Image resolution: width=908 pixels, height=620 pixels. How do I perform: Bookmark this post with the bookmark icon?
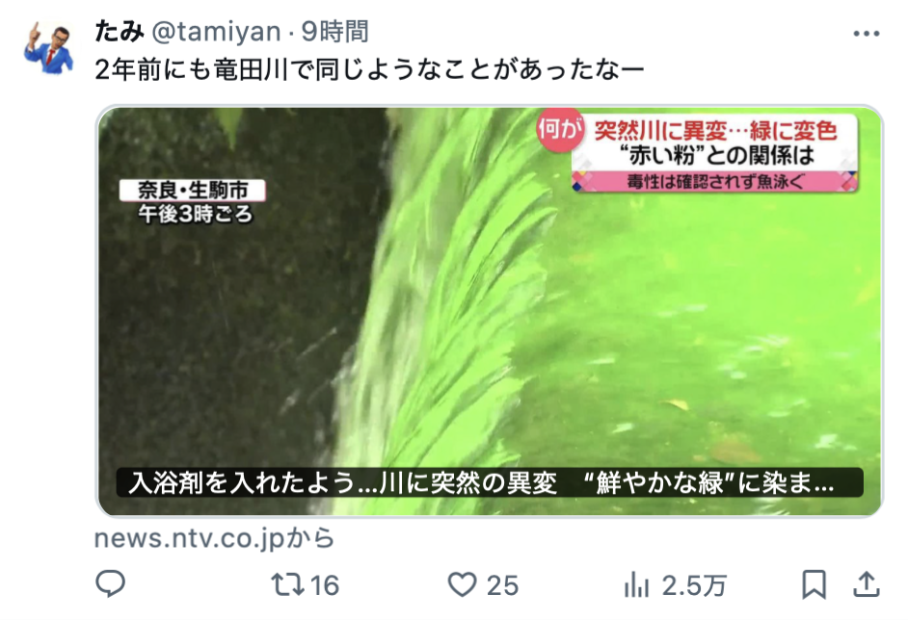click(x=814, y=584)
